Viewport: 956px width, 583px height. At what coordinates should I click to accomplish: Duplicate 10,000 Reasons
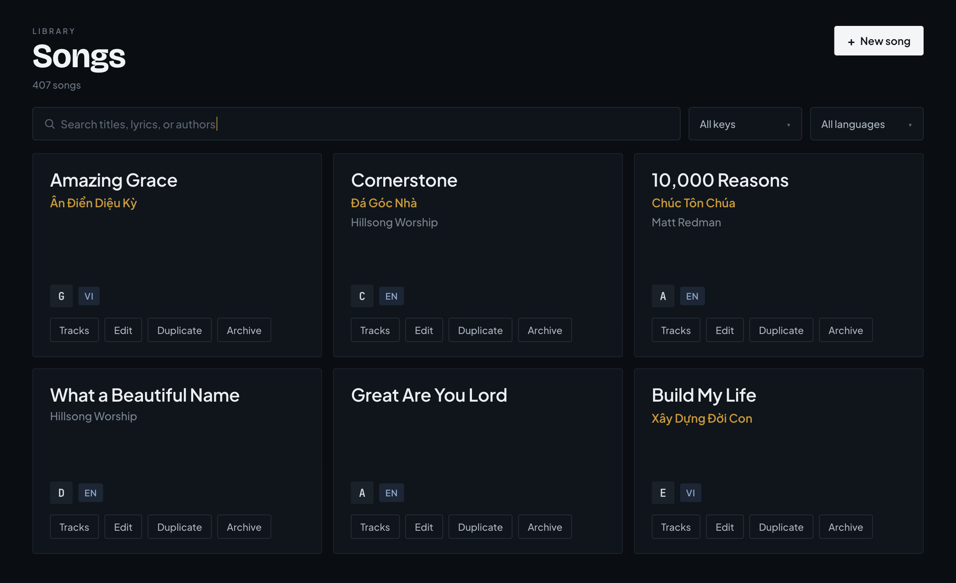tap(781, 330)
